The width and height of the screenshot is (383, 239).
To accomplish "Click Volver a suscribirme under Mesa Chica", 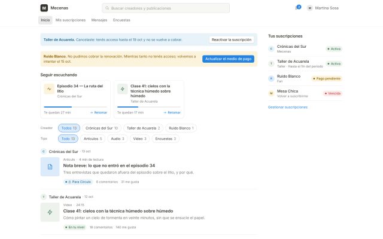I will click(x=293, y=96).
